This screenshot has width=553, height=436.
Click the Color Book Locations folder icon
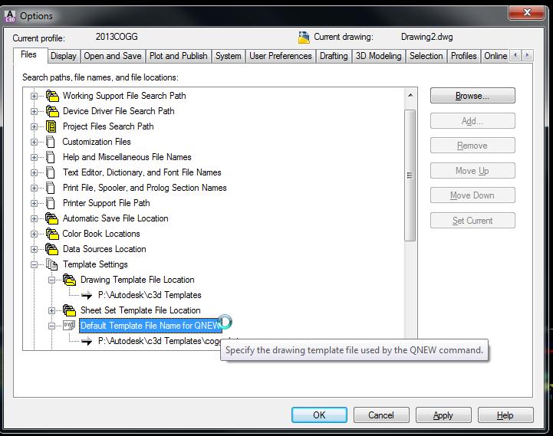52,234
